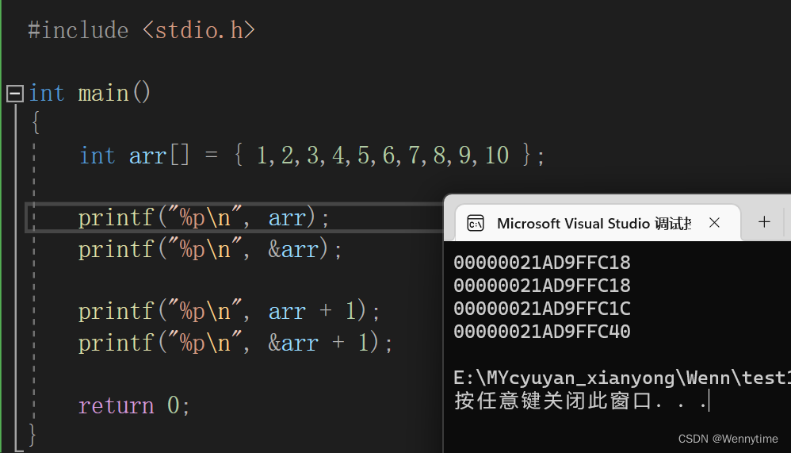Viewport: 791px width, 453px height.
Task: Click the printf line printing arr
Action: click(204, 218)
